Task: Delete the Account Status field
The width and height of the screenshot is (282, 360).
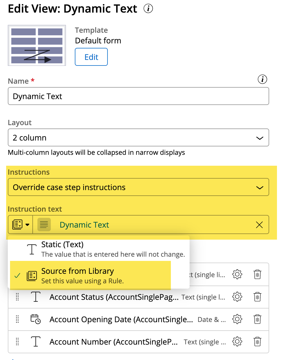Action: pos(257,297)
